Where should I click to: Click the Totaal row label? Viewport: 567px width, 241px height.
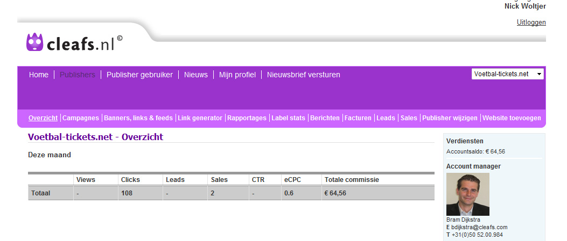41,193
